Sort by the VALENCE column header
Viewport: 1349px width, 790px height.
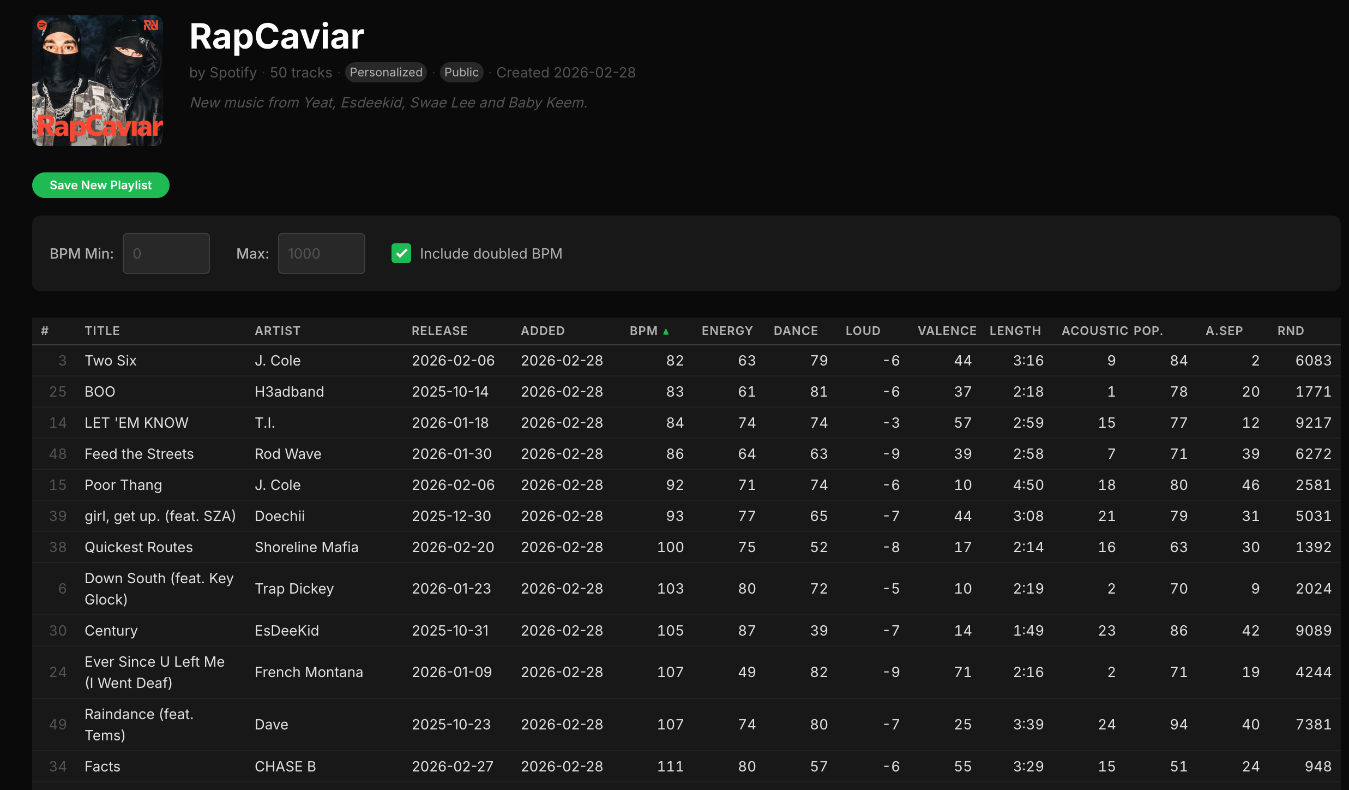tap(947, 331)
